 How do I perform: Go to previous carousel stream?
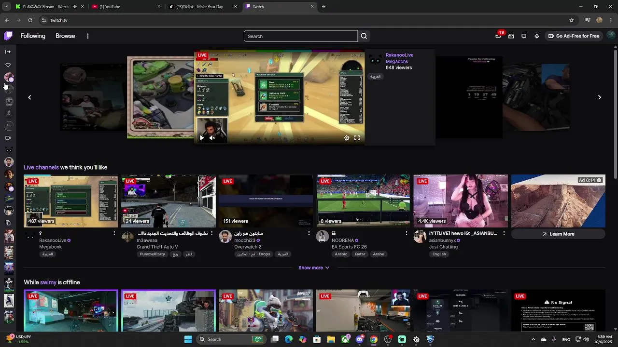pyautogui.click(x=29, y=97)
